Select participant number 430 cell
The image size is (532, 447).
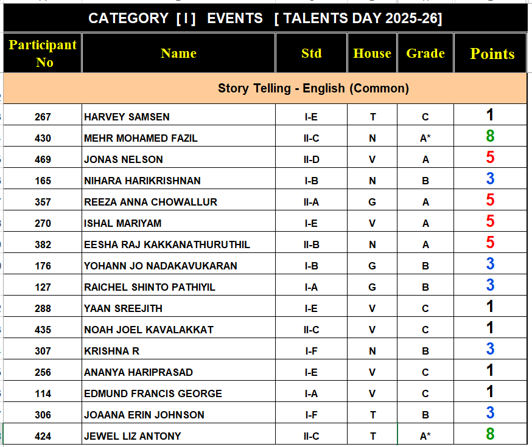(x=43, y=136)
